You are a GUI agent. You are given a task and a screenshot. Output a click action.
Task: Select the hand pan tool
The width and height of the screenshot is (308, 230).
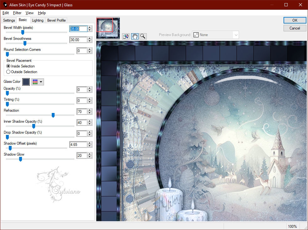[135, 36]
